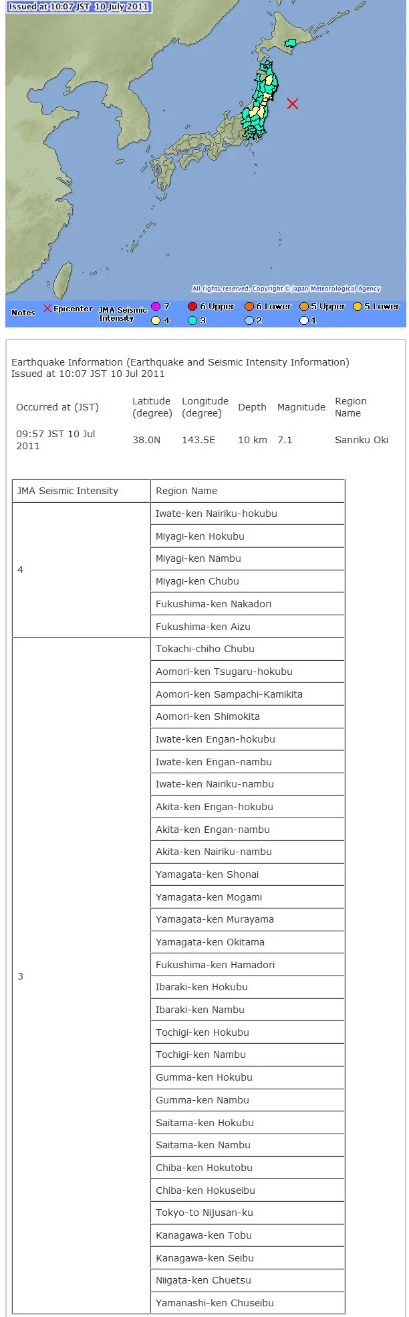Click the Iwate-ken Nairiku-hokubu table row
This screenshot has height=1317, width=409.
247,514
